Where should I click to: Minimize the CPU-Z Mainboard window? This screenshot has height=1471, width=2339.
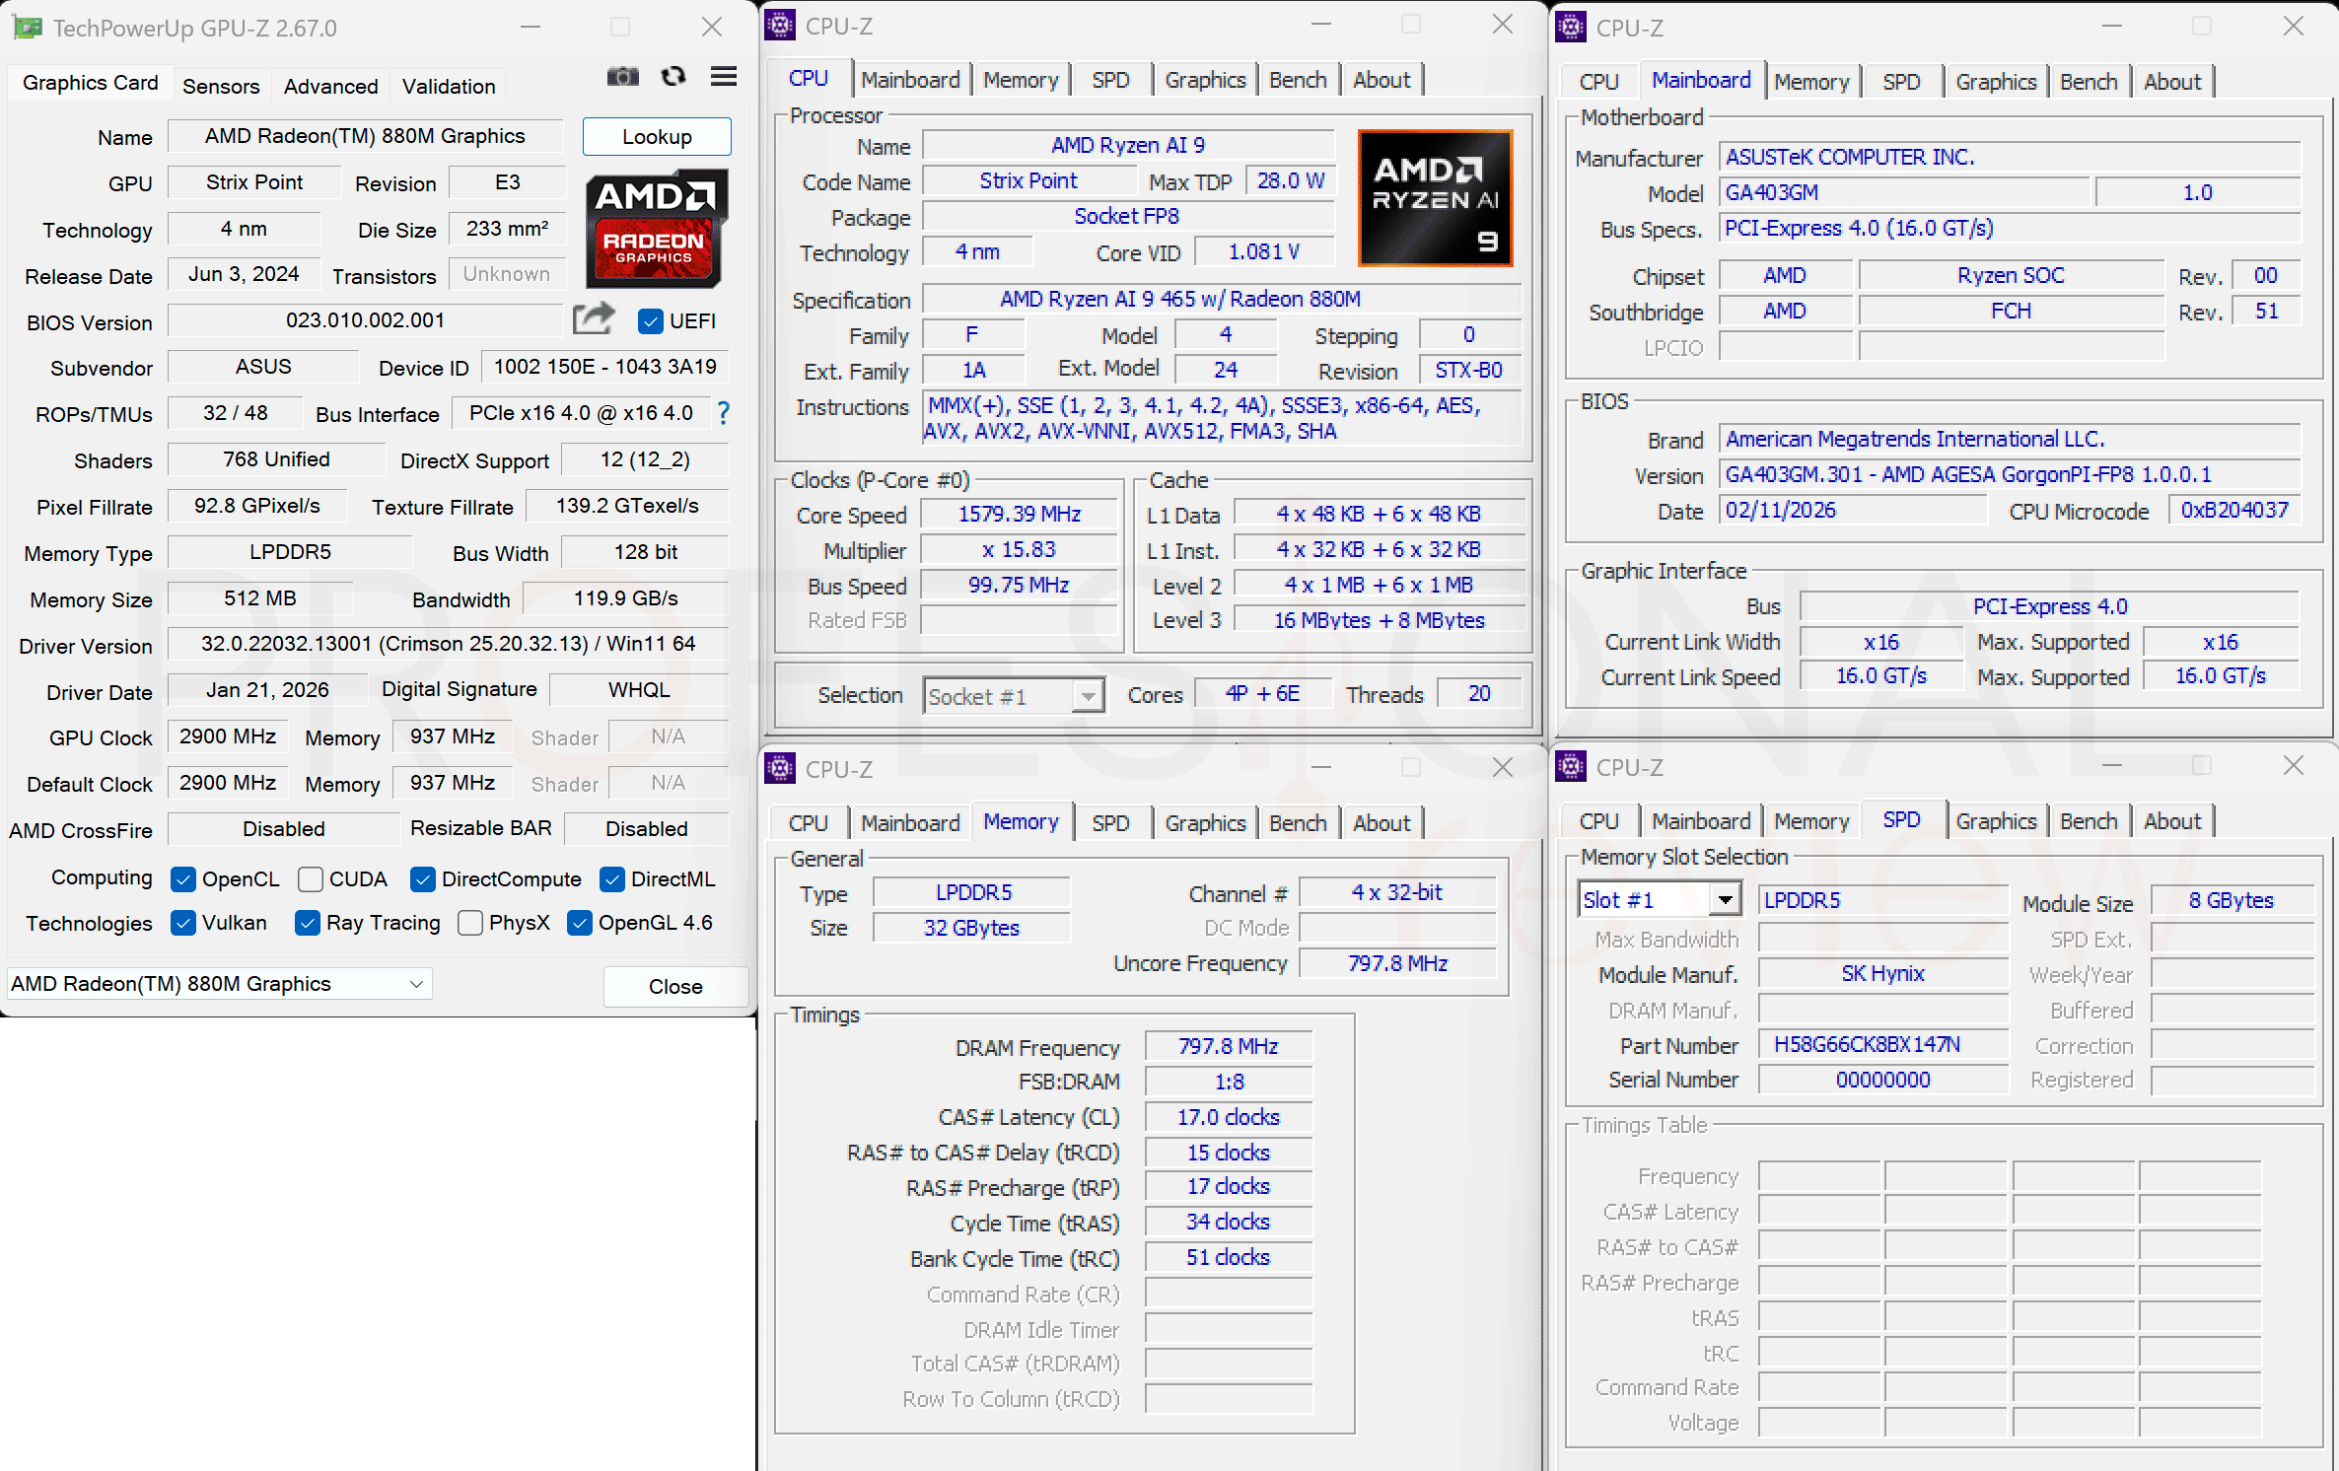click(2112, 28)
